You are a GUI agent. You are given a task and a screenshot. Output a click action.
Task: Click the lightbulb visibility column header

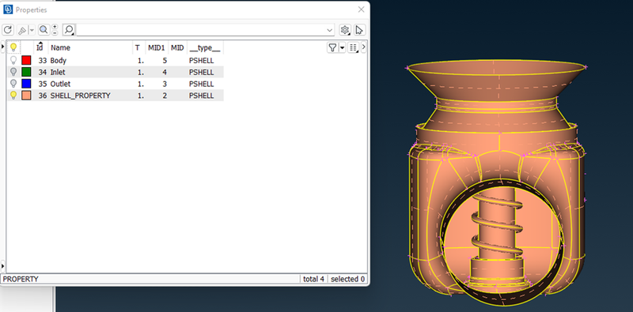tap(13, 47)
